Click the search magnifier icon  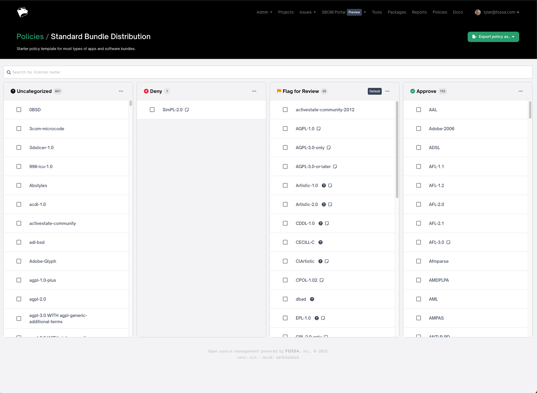tap(9, 72)
